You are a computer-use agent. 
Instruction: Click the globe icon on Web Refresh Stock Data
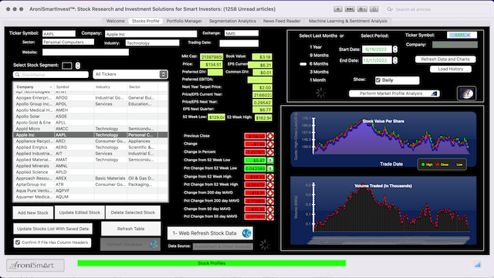(246, 233)
